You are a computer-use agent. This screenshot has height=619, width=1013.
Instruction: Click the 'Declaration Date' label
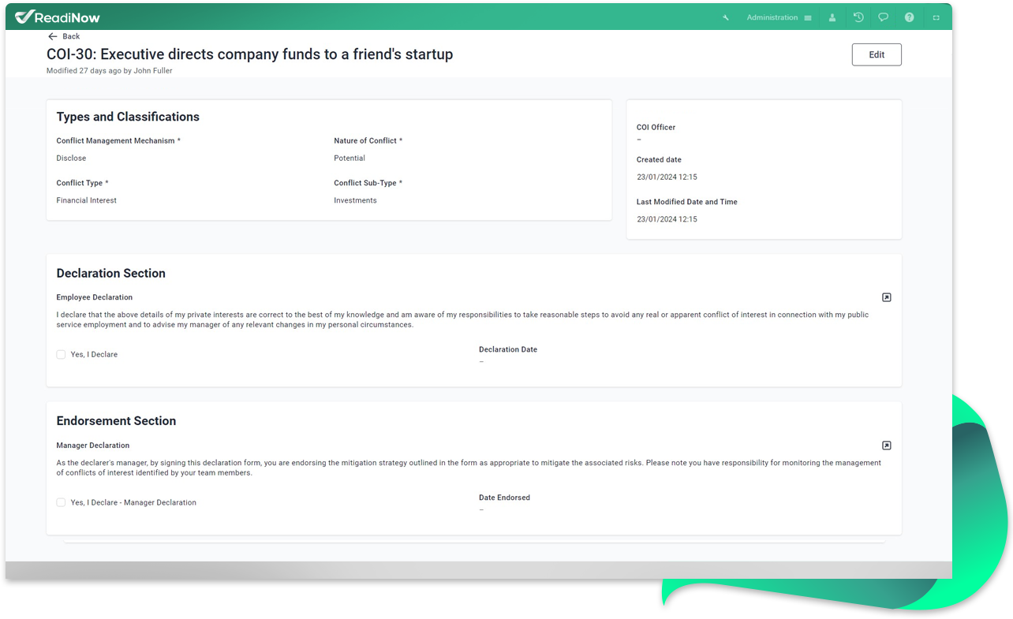click(x=508, y=349)
